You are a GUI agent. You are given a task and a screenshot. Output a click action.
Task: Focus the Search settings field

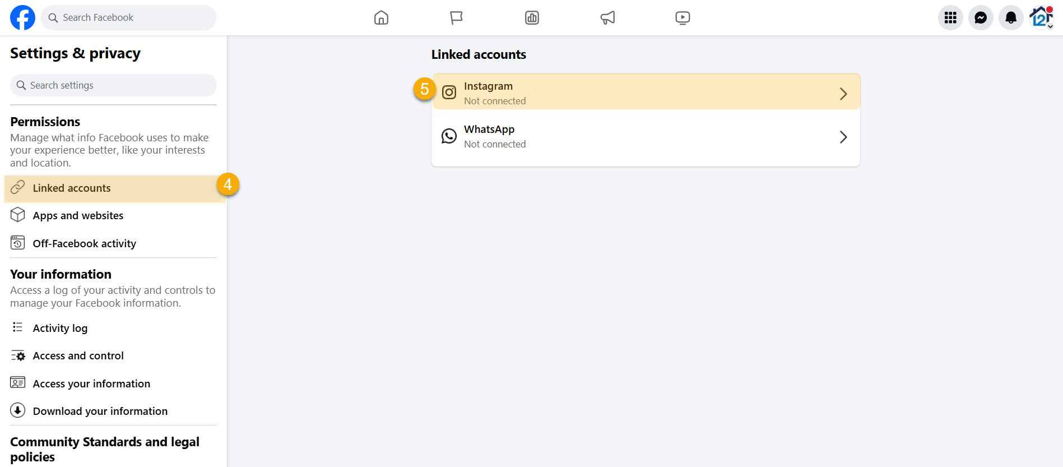[113, 85]
